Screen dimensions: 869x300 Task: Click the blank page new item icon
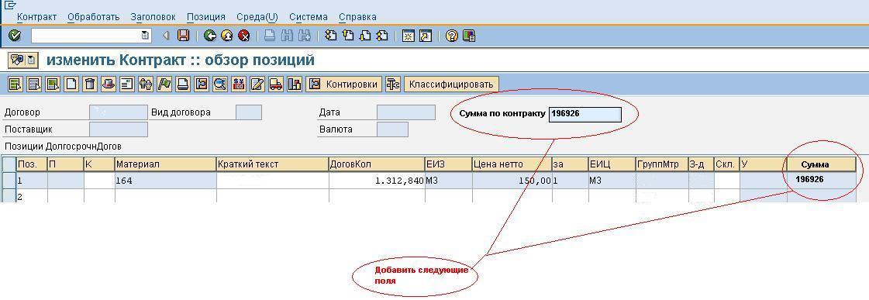pyautogui.click(x=71, y=84)
